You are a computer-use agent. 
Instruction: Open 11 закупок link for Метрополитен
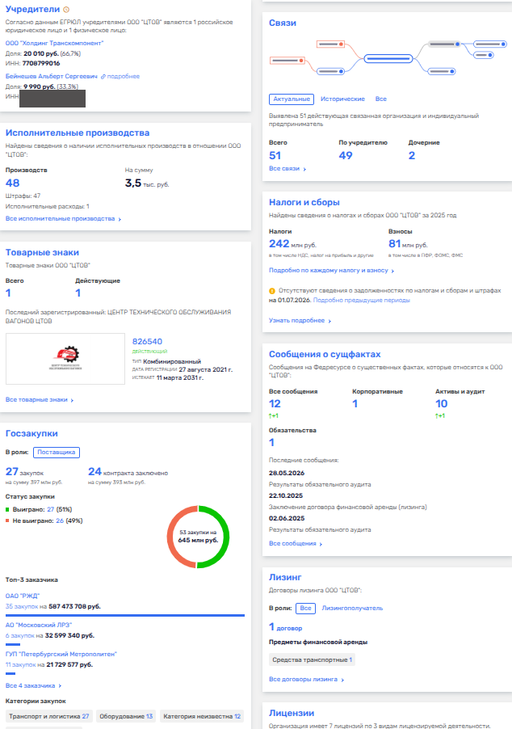(x=21, y=664)
